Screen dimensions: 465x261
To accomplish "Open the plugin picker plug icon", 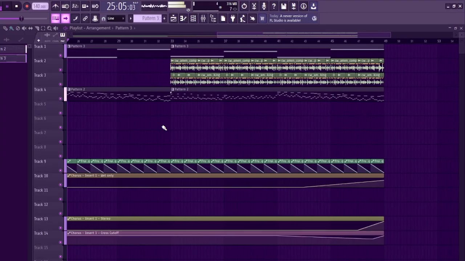I will coord(233,18).
